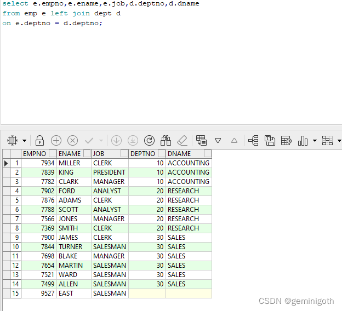
Task: Click the cell ALLEN
Action: tap(74, 284)
